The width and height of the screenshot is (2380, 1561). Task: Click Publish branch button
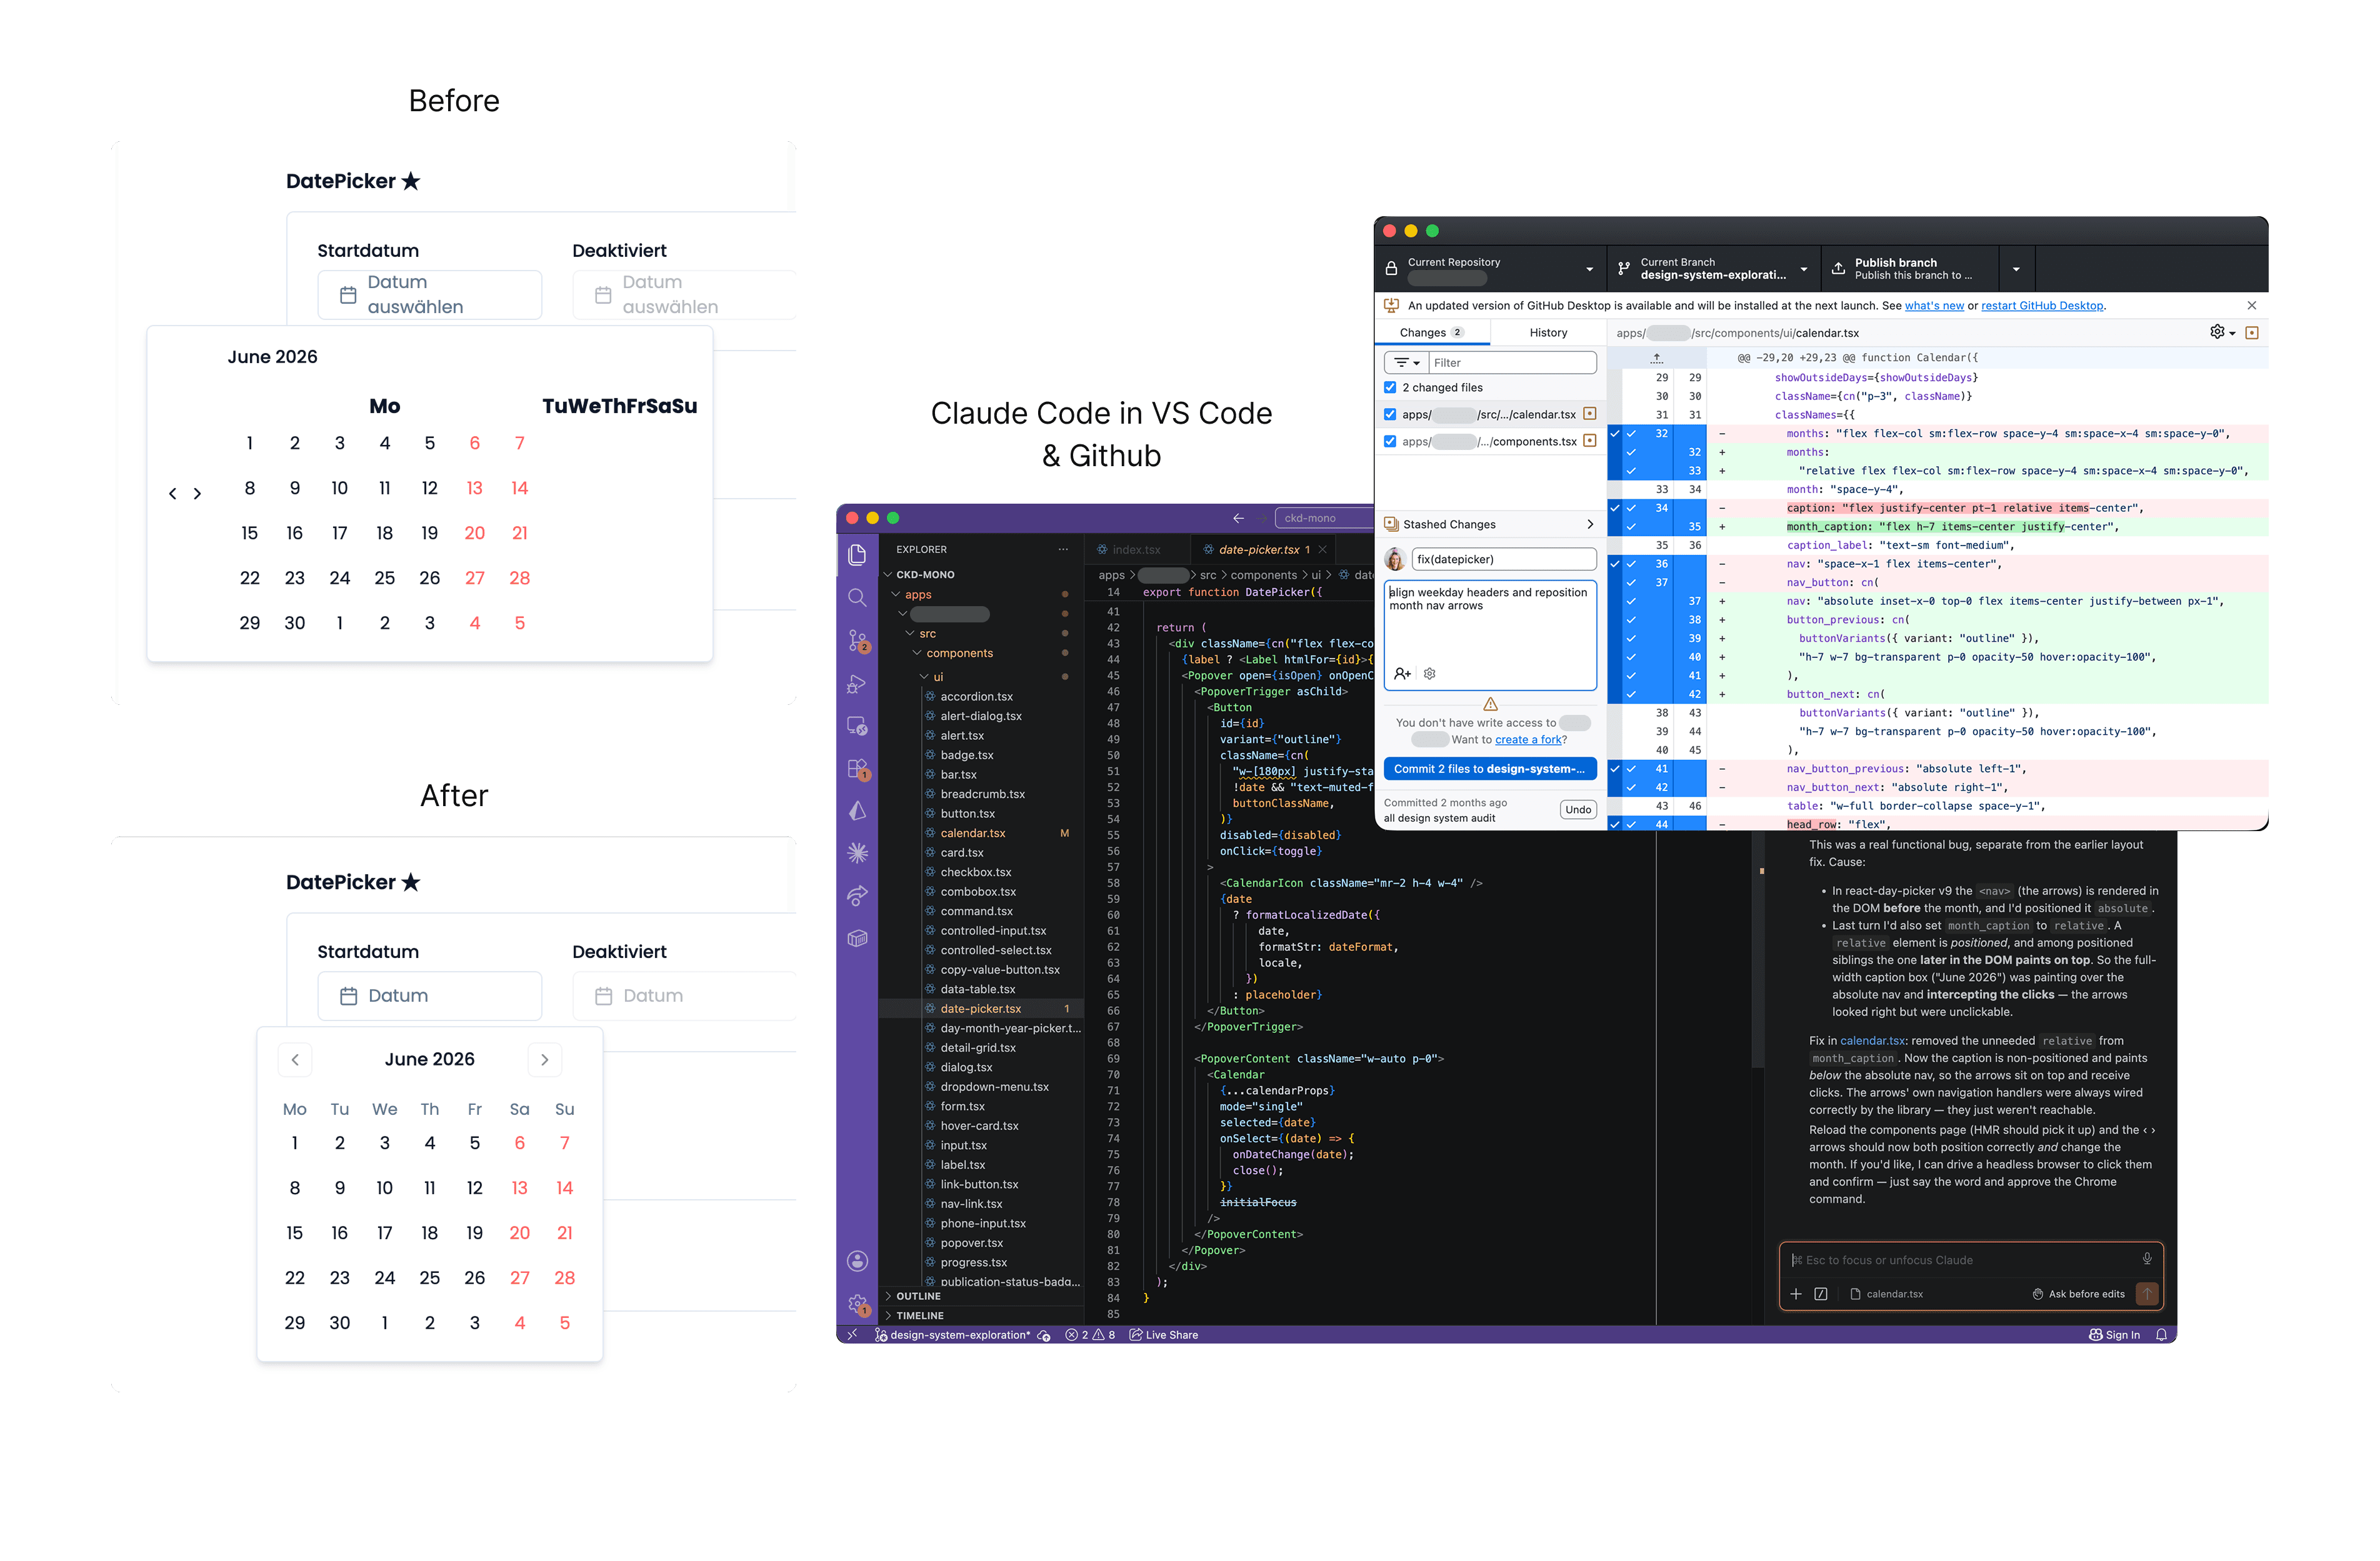tap(1910, 268)
